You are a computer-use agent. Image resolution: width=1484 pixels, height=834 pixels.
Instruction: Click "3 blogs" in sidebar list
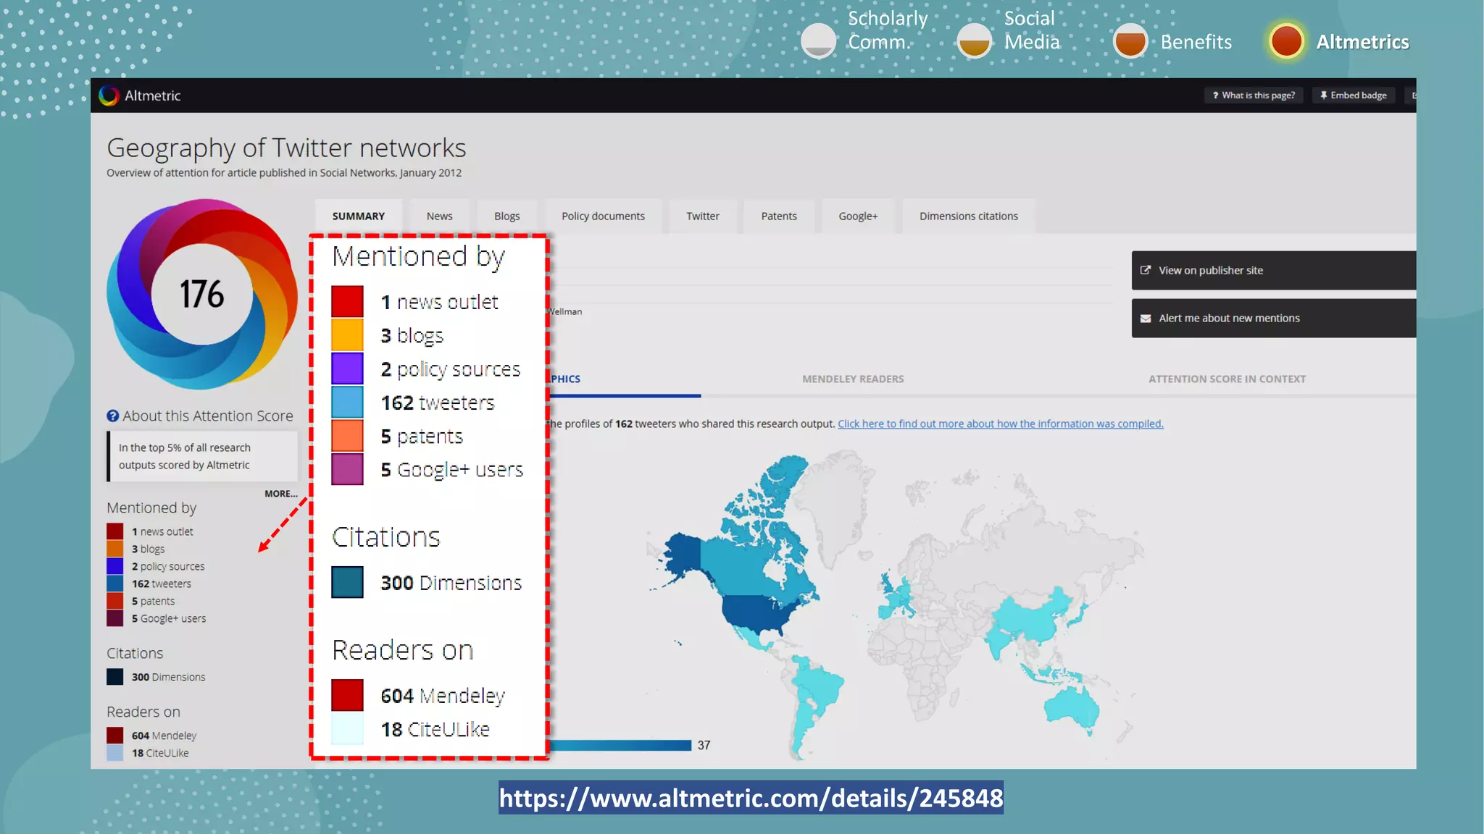click(148, 549)
